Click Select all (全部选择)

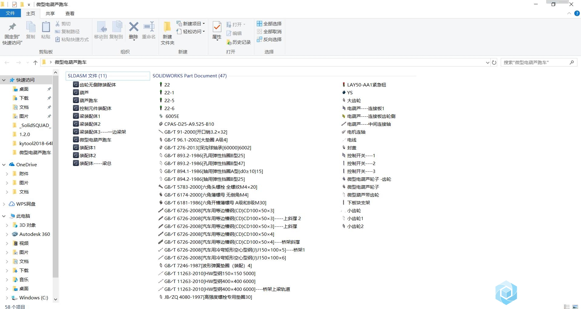[269, 24]
